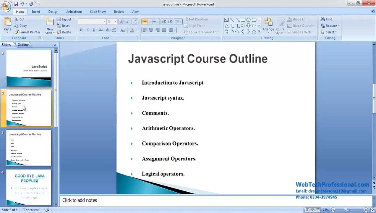This screenshot has height=213, width=376.
Task: Open the Select dropdown
Action: (x=329, y=32)
